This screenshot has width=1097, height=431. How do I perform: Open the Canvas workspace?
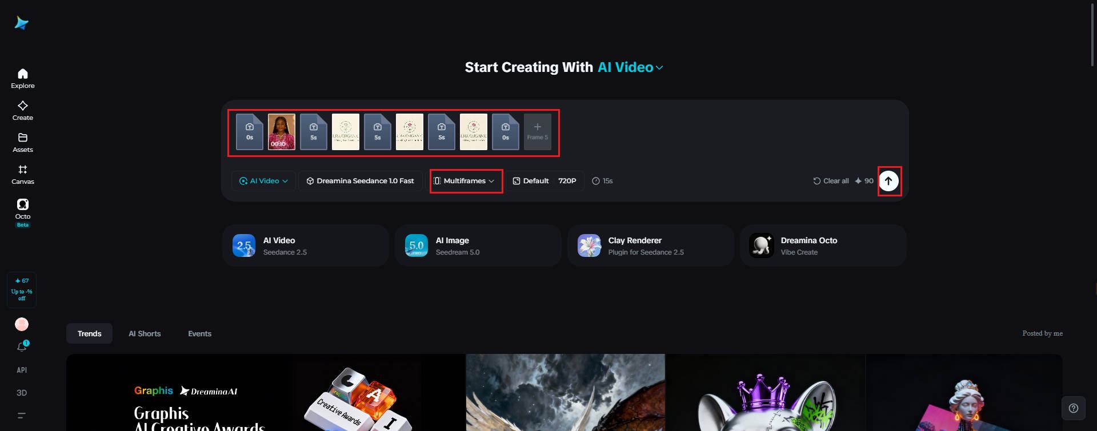(23, 175)
